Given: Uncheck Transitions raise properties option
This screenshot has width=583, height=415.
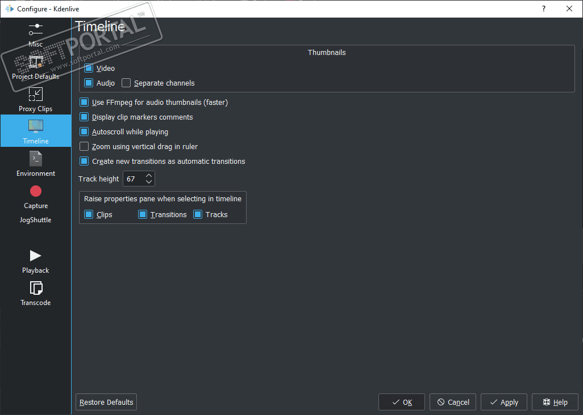Looking at the screenshot, I should click(x=143, y=214).
